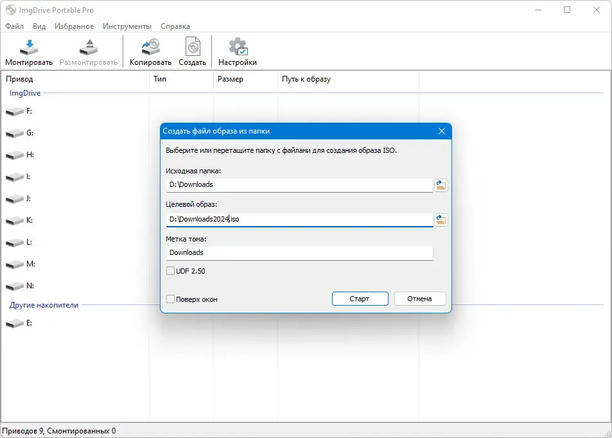Open the Избранное menu
Screen dimensions: 612x438
pos(74,26)
